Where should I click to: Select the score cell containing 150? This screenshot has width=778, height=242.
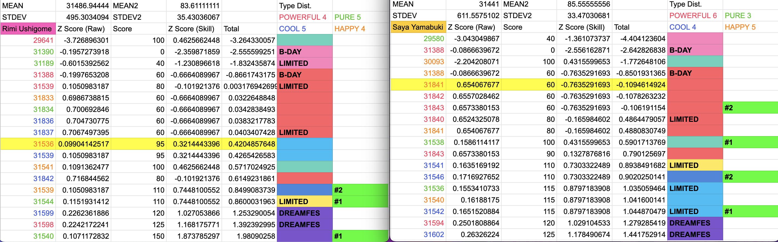pos(139,236)
